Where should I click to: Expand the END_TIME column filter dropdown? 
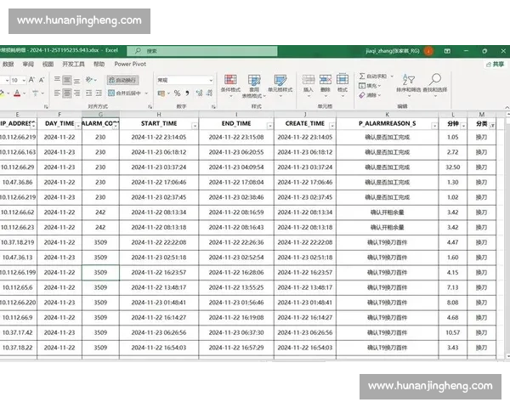click(269, 125)
